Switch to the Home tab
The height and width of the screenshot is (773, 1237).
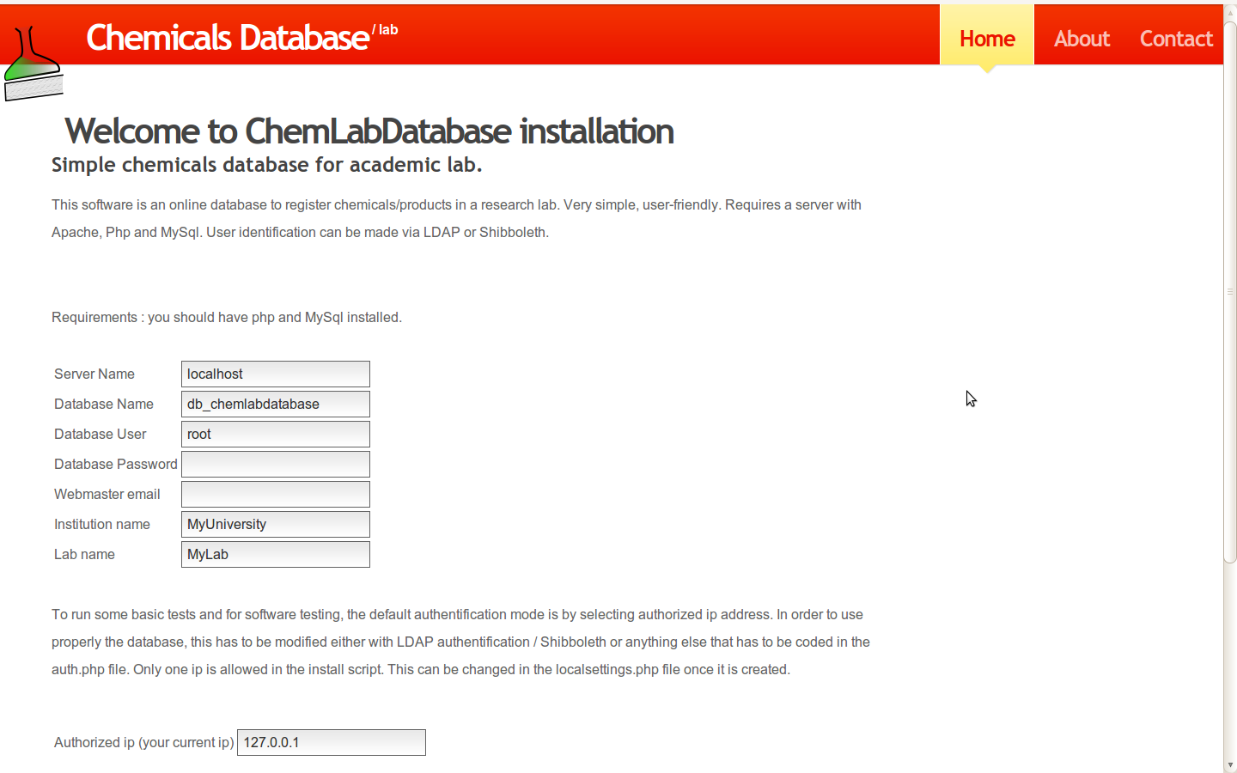pyautogui.click(x=986, y=38)
